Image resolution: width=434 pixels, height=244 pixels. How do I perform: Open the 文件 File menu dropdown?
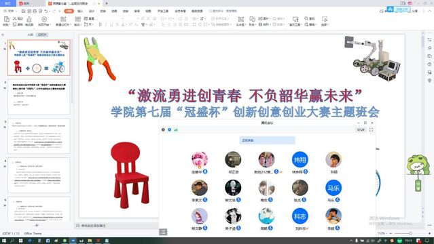(x=10, y=11)
